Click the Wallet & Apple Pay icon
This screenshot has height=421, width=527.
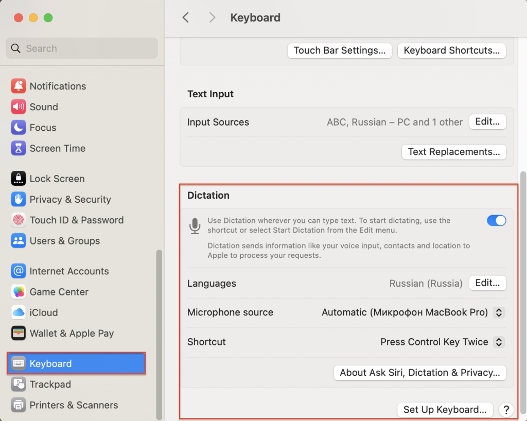[19, 333]
